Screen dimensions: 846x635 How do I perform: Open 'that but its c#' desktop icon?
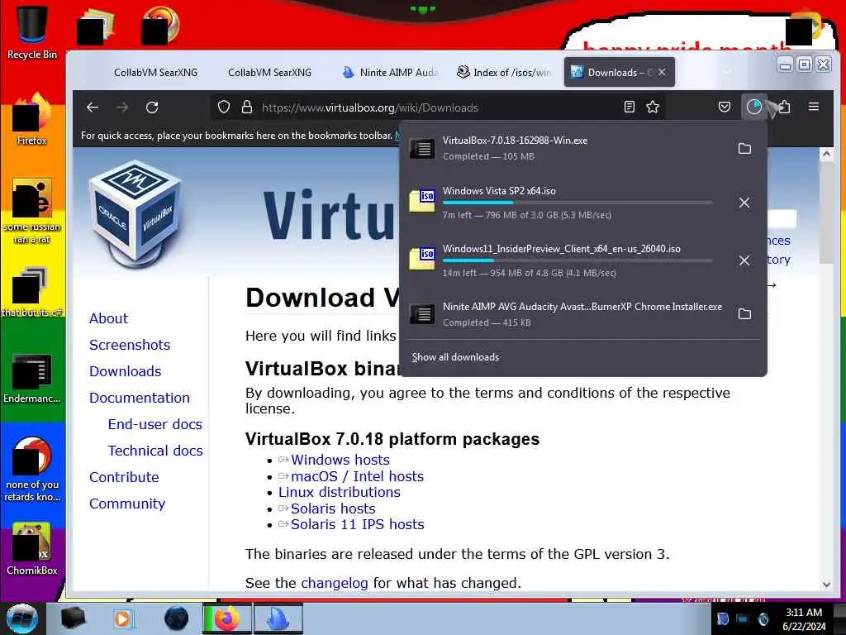(x=32, y=292)
